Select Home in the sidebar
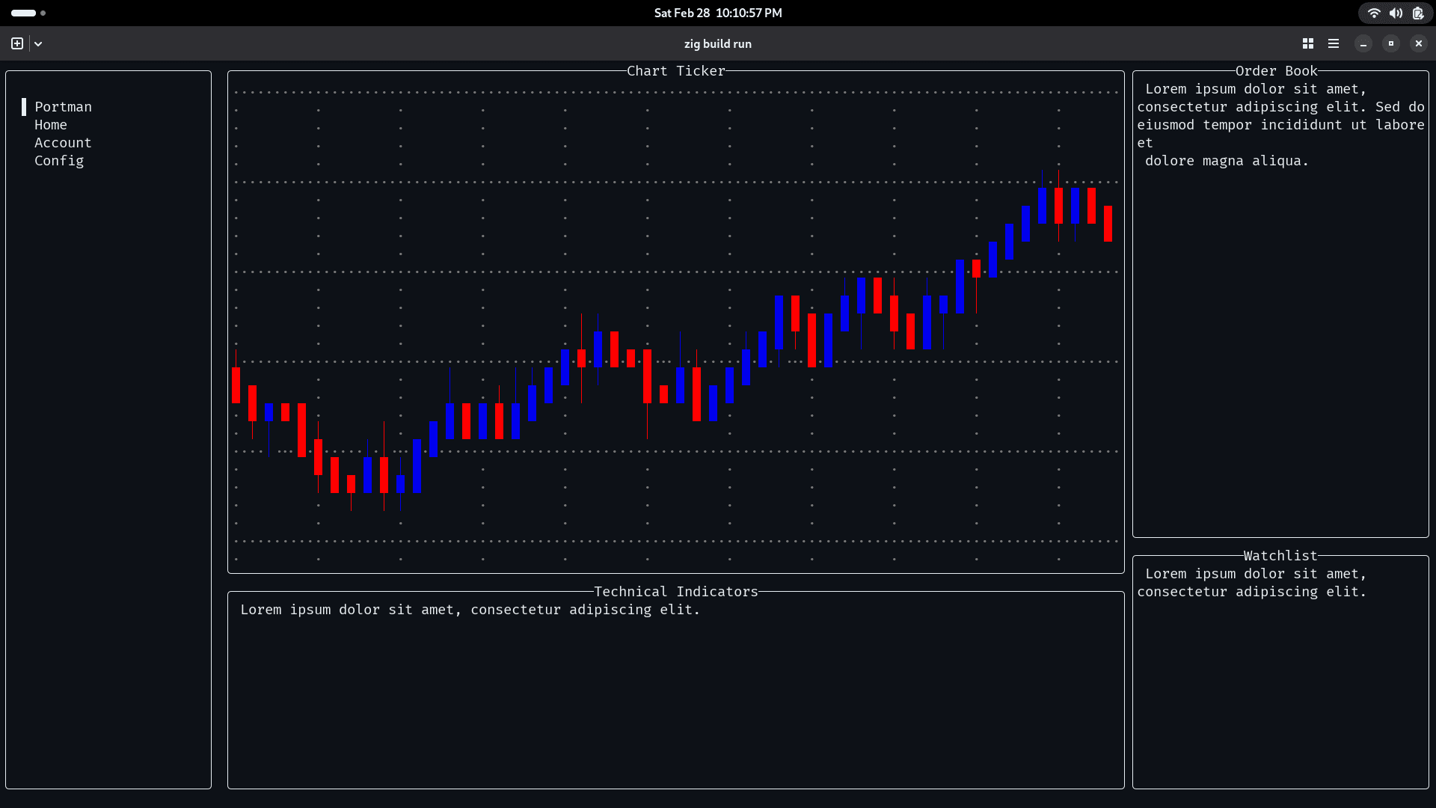The image size is (1436, 808). (51, 125)
